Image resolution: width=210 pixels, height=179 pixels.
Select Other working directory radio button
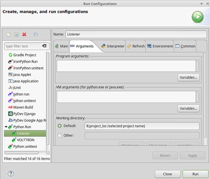click(60, 135)
